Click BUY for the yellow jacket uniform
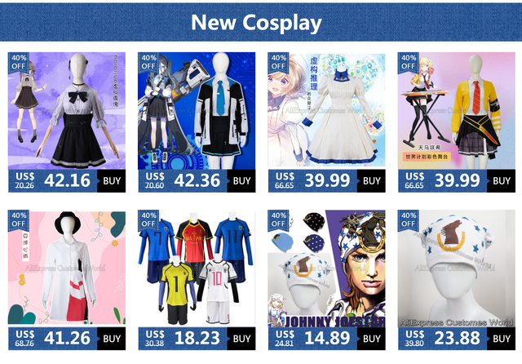 click(501, 181)
